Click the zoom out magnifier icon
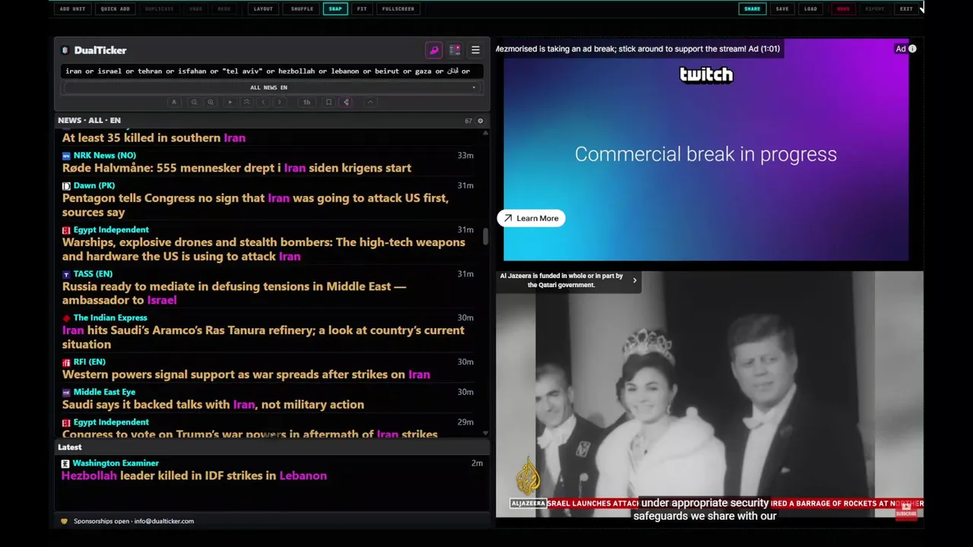973x547 pixels. [194, 102]
